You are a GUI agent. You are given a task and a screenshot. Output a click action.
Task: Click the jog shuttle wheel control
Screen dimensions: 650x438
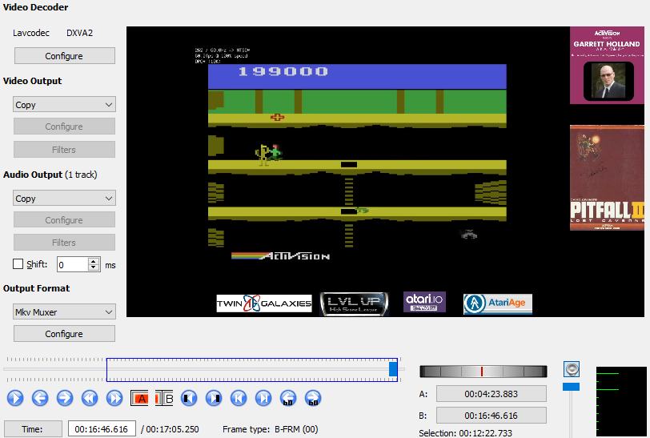point(483,372)
